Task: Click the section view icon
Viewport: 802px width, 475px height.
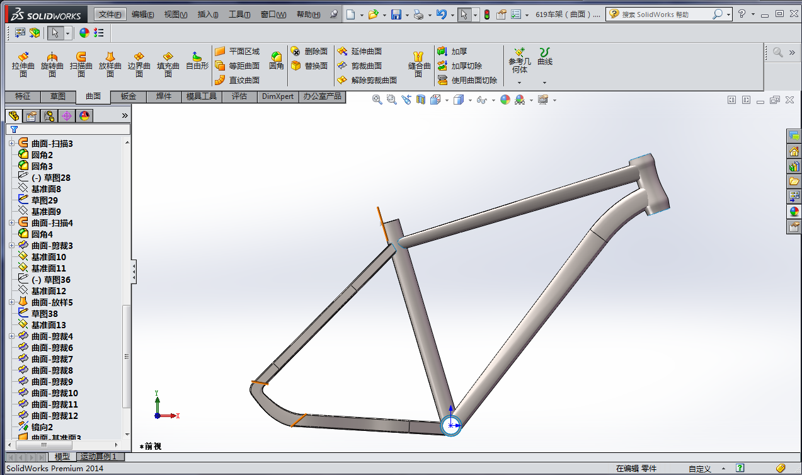Action: click(x=420, y=100)
